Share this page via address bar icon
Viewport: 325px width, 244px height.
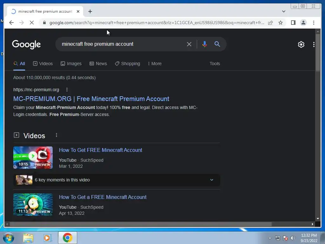(270, 23)
